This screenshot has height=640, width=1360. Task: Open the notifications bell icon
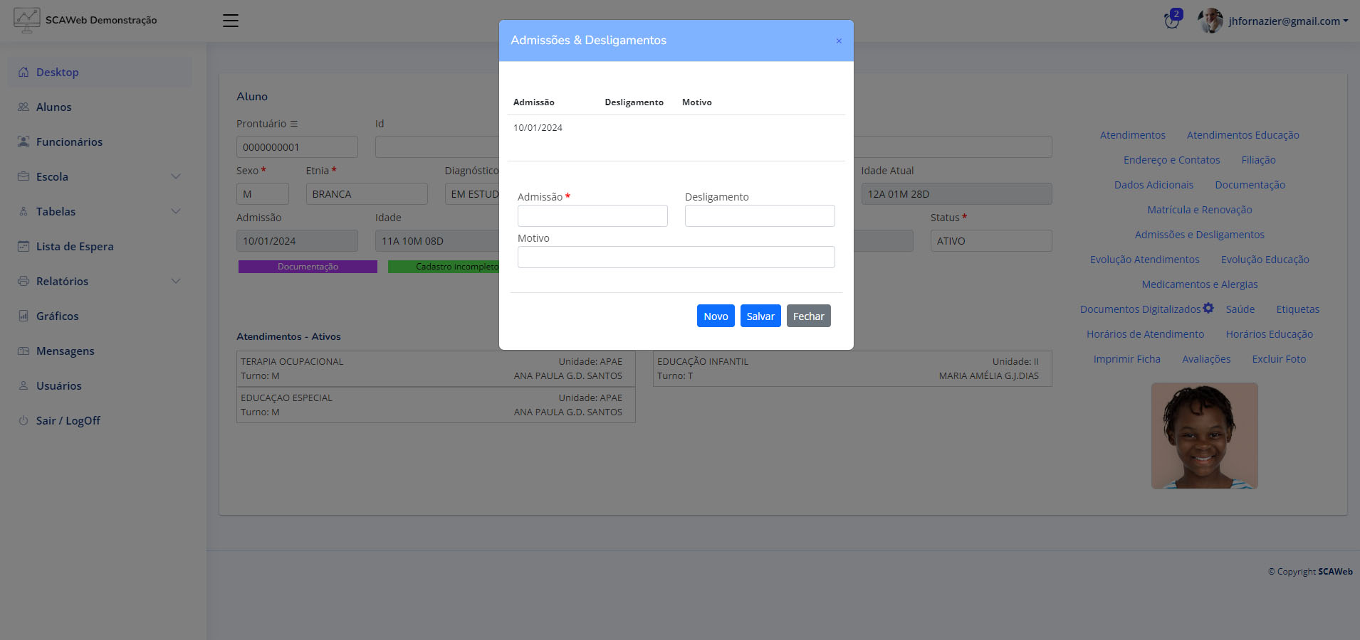coord(1171,21)
